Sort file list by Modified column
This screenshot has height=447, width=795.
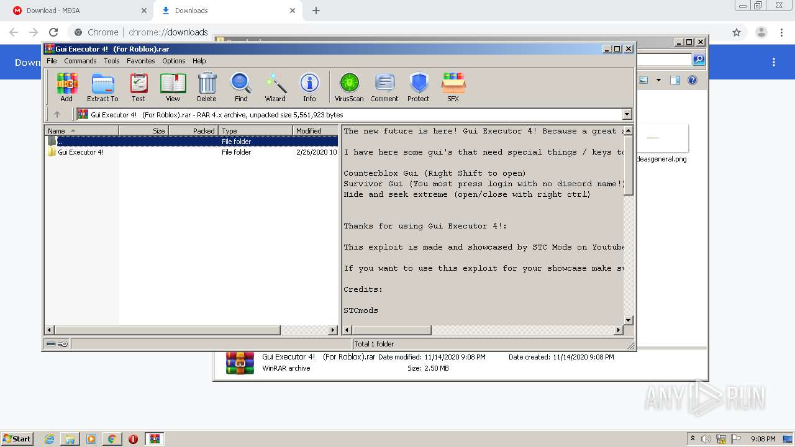click(316, 130)
